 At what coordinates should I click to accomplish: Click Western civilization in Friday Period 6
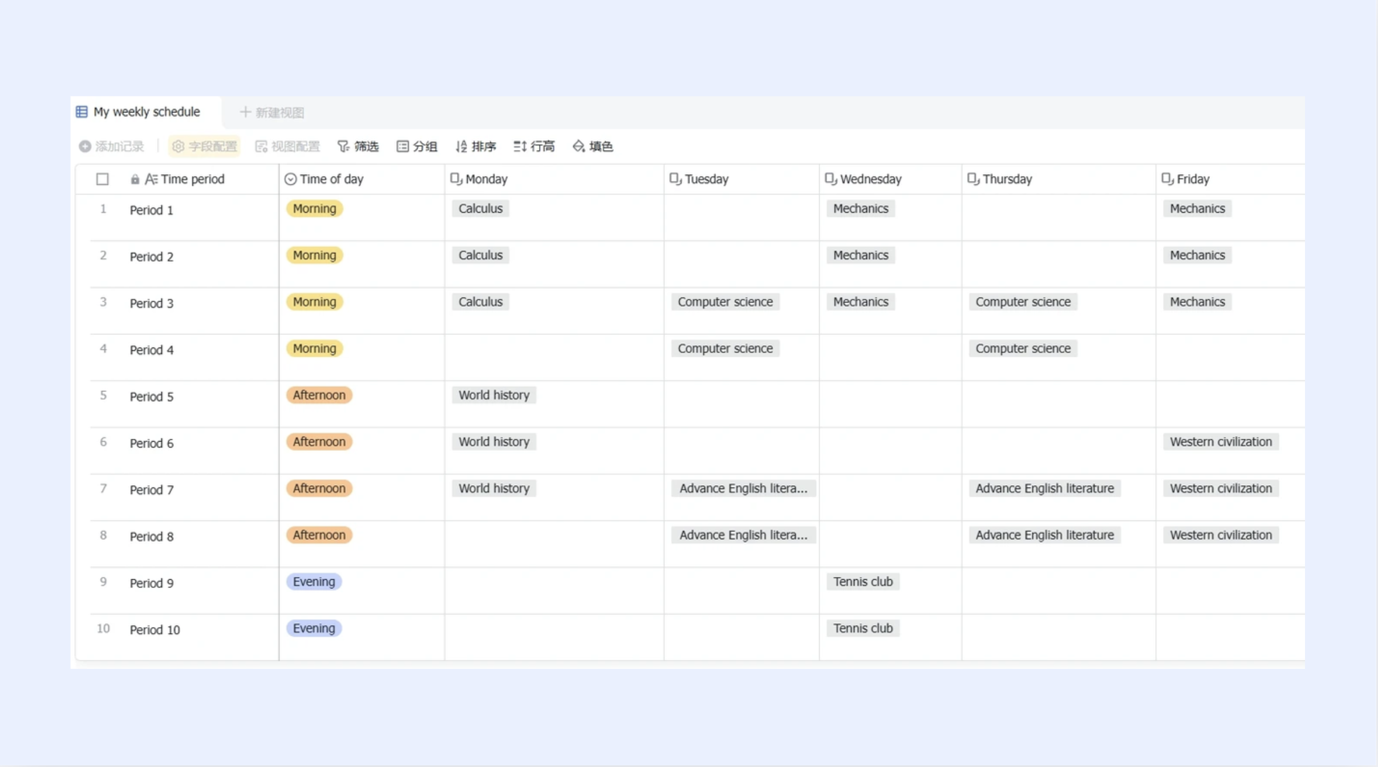1221,442
